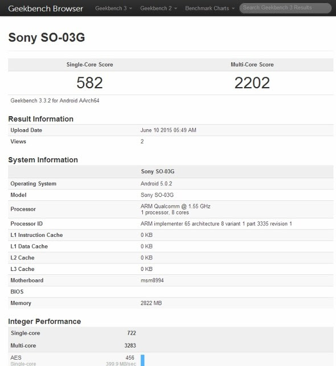Click the msm8994 motherboard value

[152, 281]
